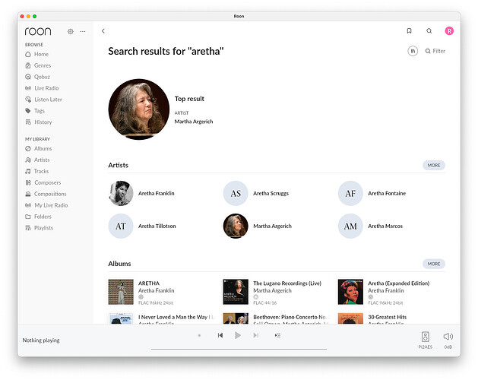The image size is (478, 380).
Task: Open top result Martha Argerich portrait
Action: pos(139,109)
